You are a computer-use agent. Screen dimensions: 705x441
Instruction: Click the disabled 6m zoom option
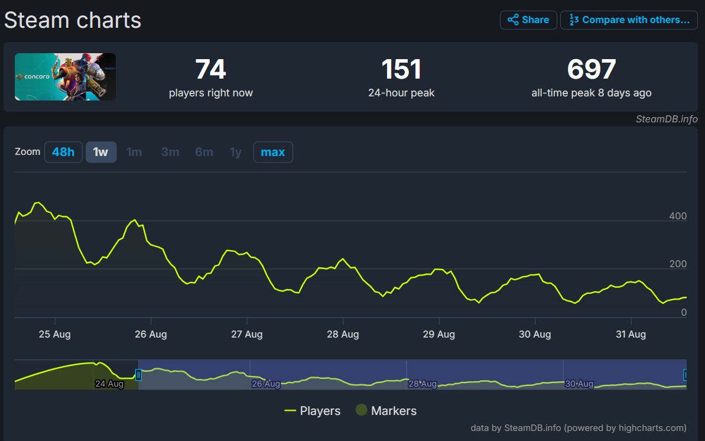204,152
